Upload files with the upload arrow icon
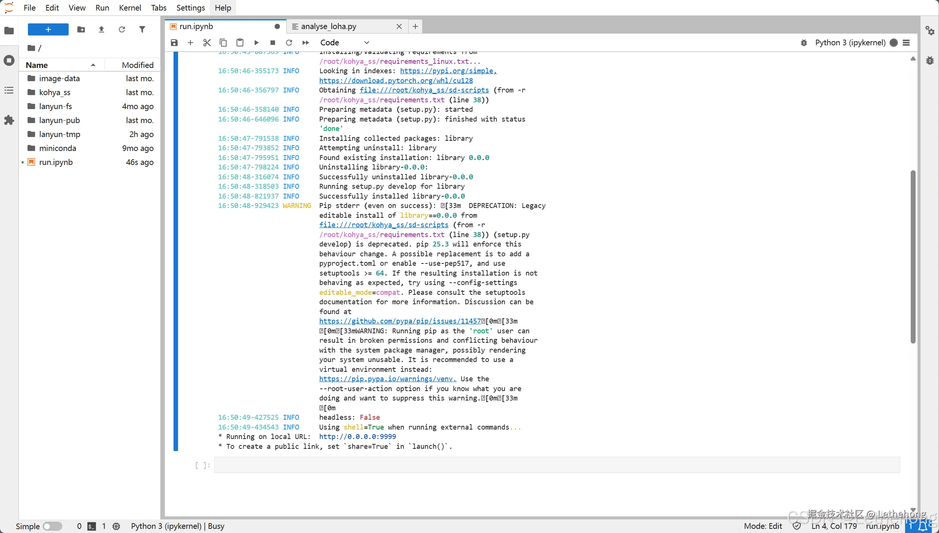The height and width of the screenshot is (533, 939). coord(101,29)
